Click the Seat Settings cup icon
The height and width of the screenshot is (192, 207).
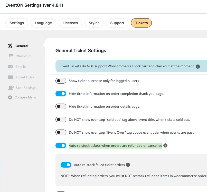tap(11, 88)
